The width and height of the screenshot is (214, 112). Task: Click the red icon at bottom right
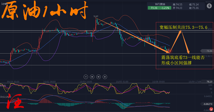tap(212, 109)
